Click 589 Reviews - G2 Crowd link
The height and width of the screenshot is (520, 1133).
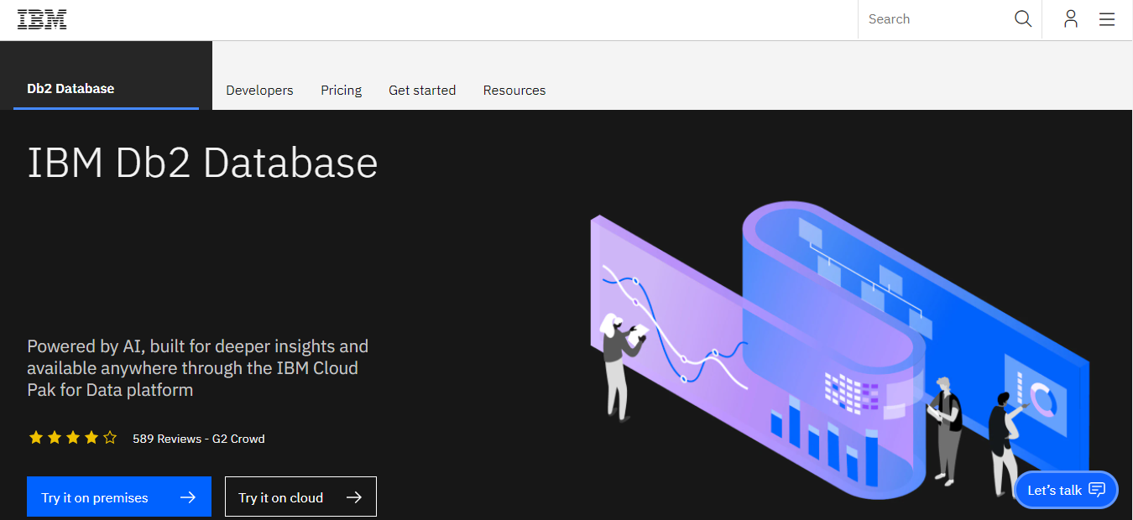click(x=199, y=439)
